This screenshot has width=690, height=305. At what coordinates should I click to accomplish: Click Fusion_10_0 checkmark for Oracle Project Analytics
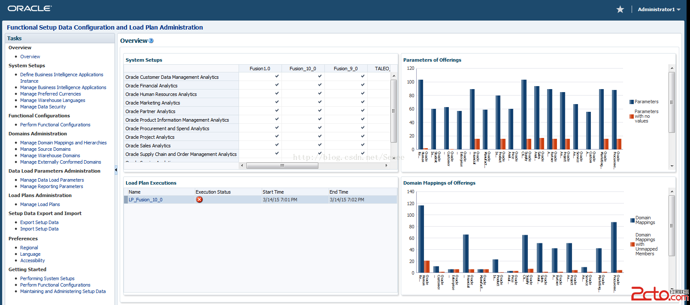[320, 136]
